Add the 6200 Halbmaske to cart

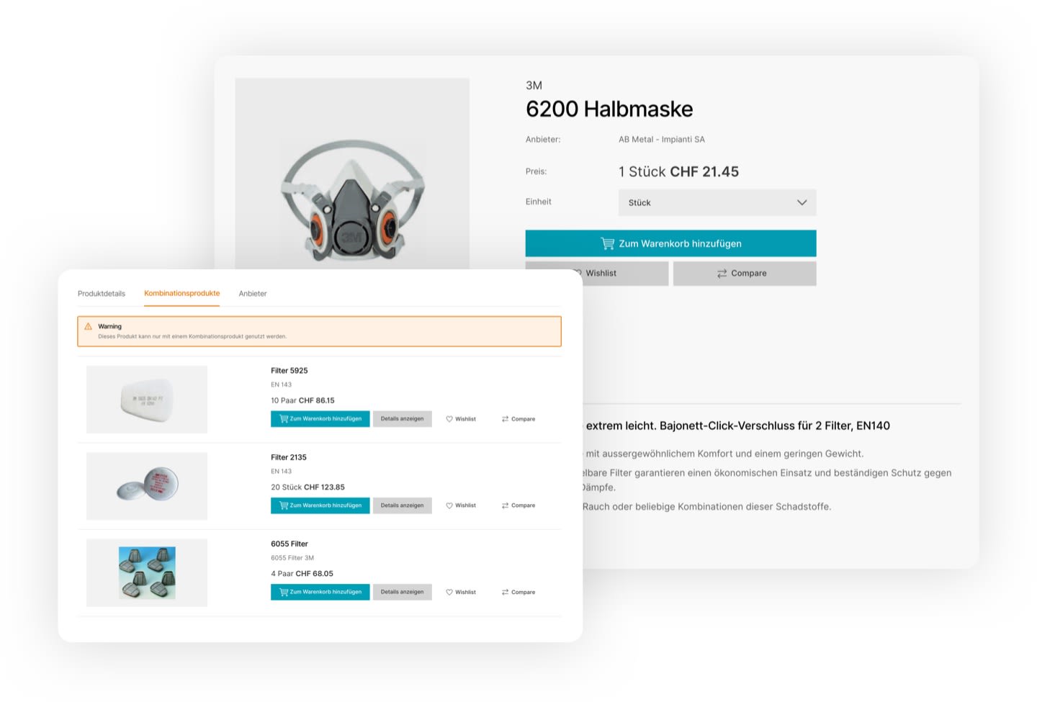[x=670, y=243]
